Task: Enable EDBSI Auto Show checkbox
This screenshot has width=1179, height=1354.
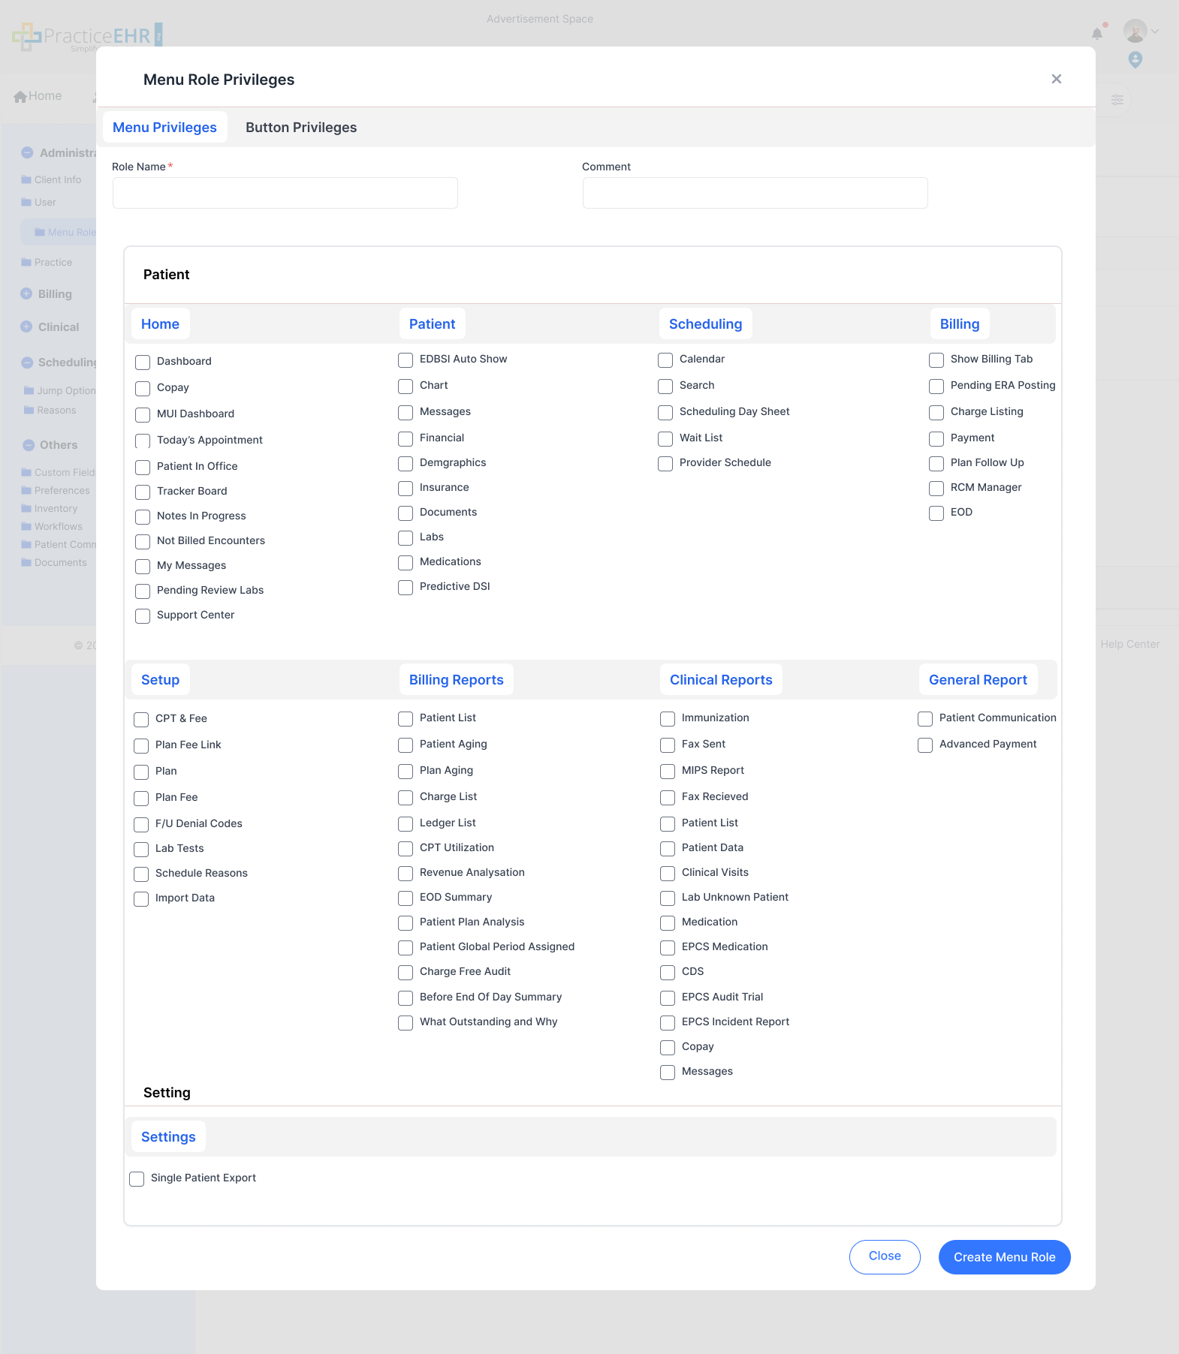Action: [x=406, y=360]
